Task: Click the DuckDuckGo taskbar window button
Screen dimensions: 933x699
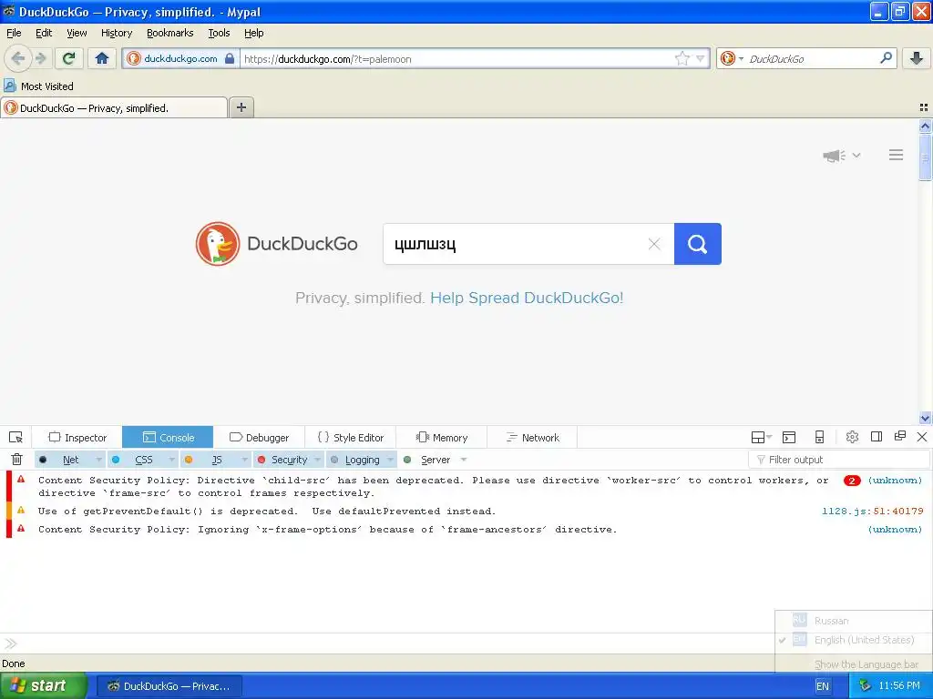Action: [169, 686]
